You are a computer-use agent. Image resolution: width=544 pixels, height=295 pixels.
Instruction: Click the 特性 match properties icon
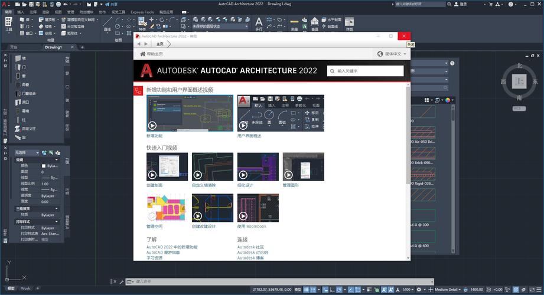142,24
